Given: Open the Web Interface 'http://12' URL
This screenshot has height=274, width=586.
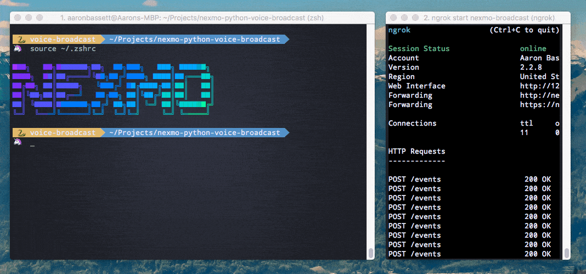Looking at the screenshot, I should coord(540,86).
